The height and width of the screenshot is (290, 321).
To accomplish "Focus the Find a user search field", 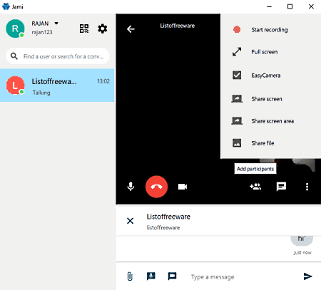I will coord(58,56).
